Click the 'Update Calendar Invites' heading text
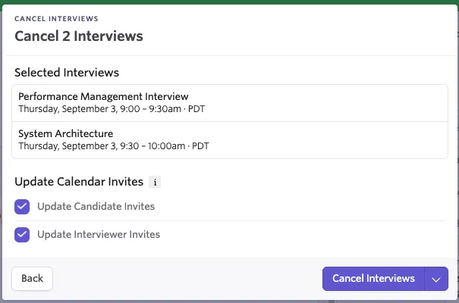 (x=79, y=182)
